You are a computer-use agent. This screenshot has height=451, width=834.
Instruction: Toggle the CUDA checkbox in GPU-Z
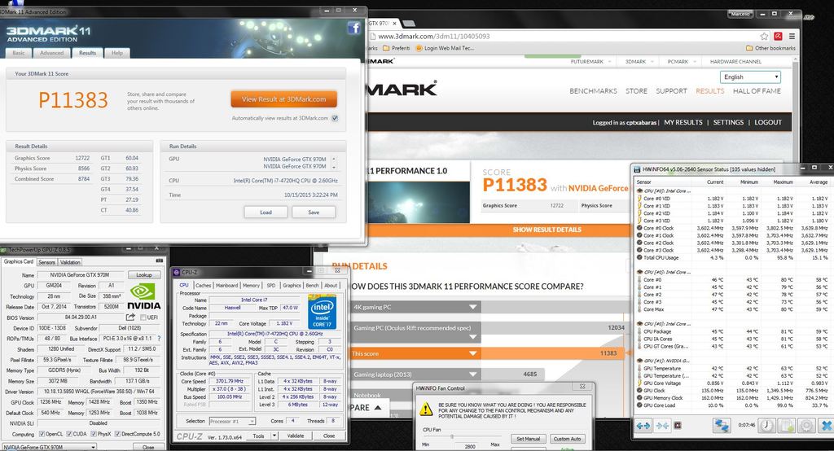pyautogui.click(x=69, y=434)
